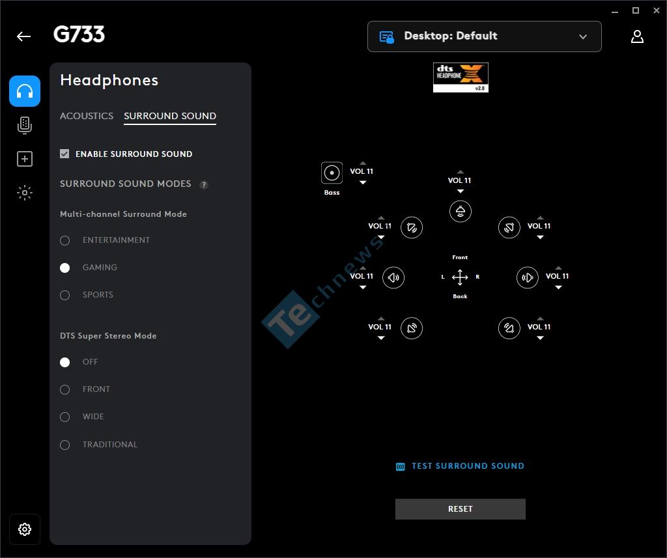Switch to the Acoustics tab

tap(87, 116)
